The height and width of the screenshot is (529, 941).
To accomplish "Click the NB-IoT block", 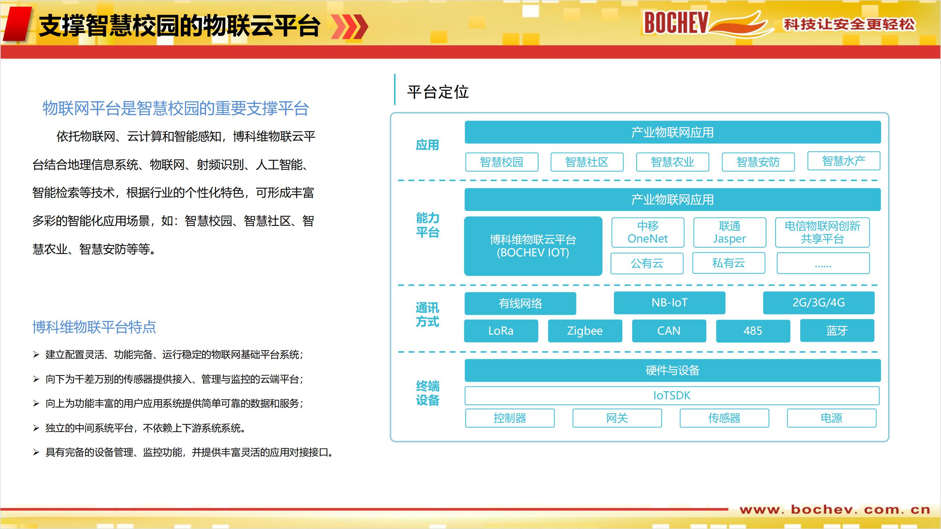I will 669,303.
